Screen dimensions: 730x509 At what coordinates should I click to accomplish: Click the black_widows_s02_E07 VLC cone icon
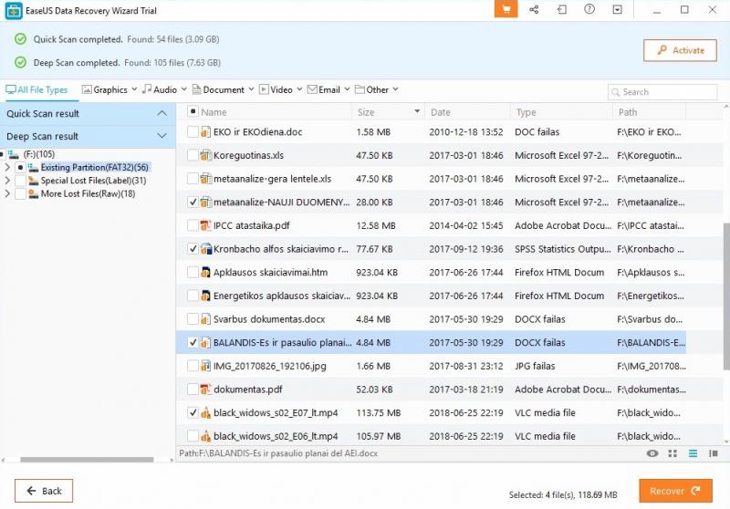click(205, 412)
